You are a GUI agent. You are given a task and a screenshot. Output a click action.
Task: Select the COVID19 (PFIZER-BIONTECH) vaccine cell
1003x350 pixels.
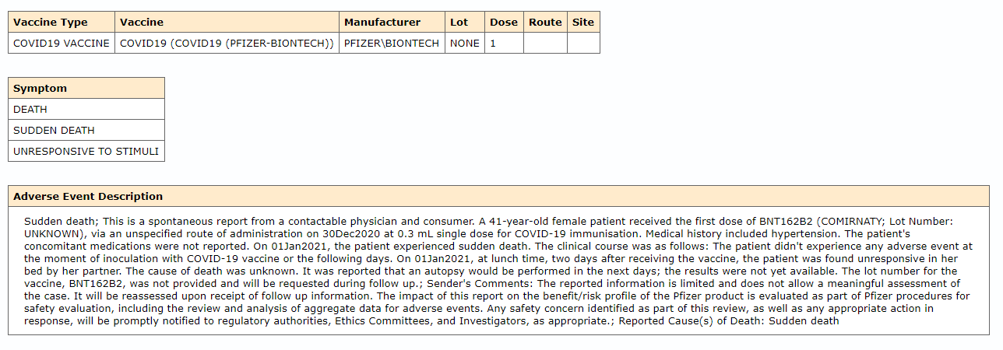point(227,44)
